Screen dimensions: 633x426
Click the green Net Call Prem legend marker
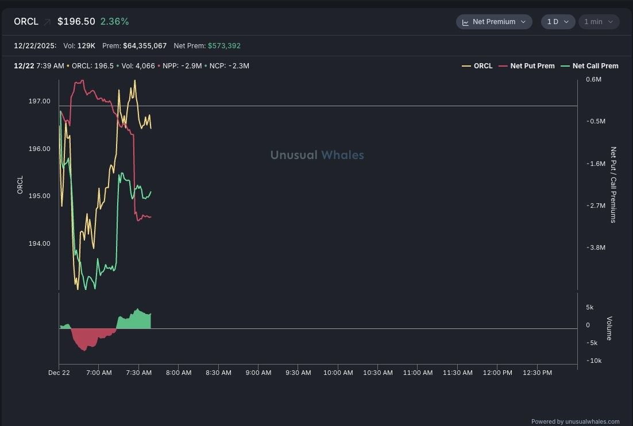[565, 66]
